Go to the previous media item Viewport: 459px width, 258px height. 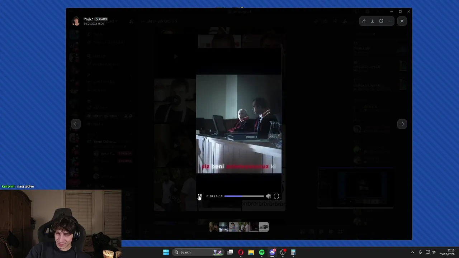(x=76, y=124)
